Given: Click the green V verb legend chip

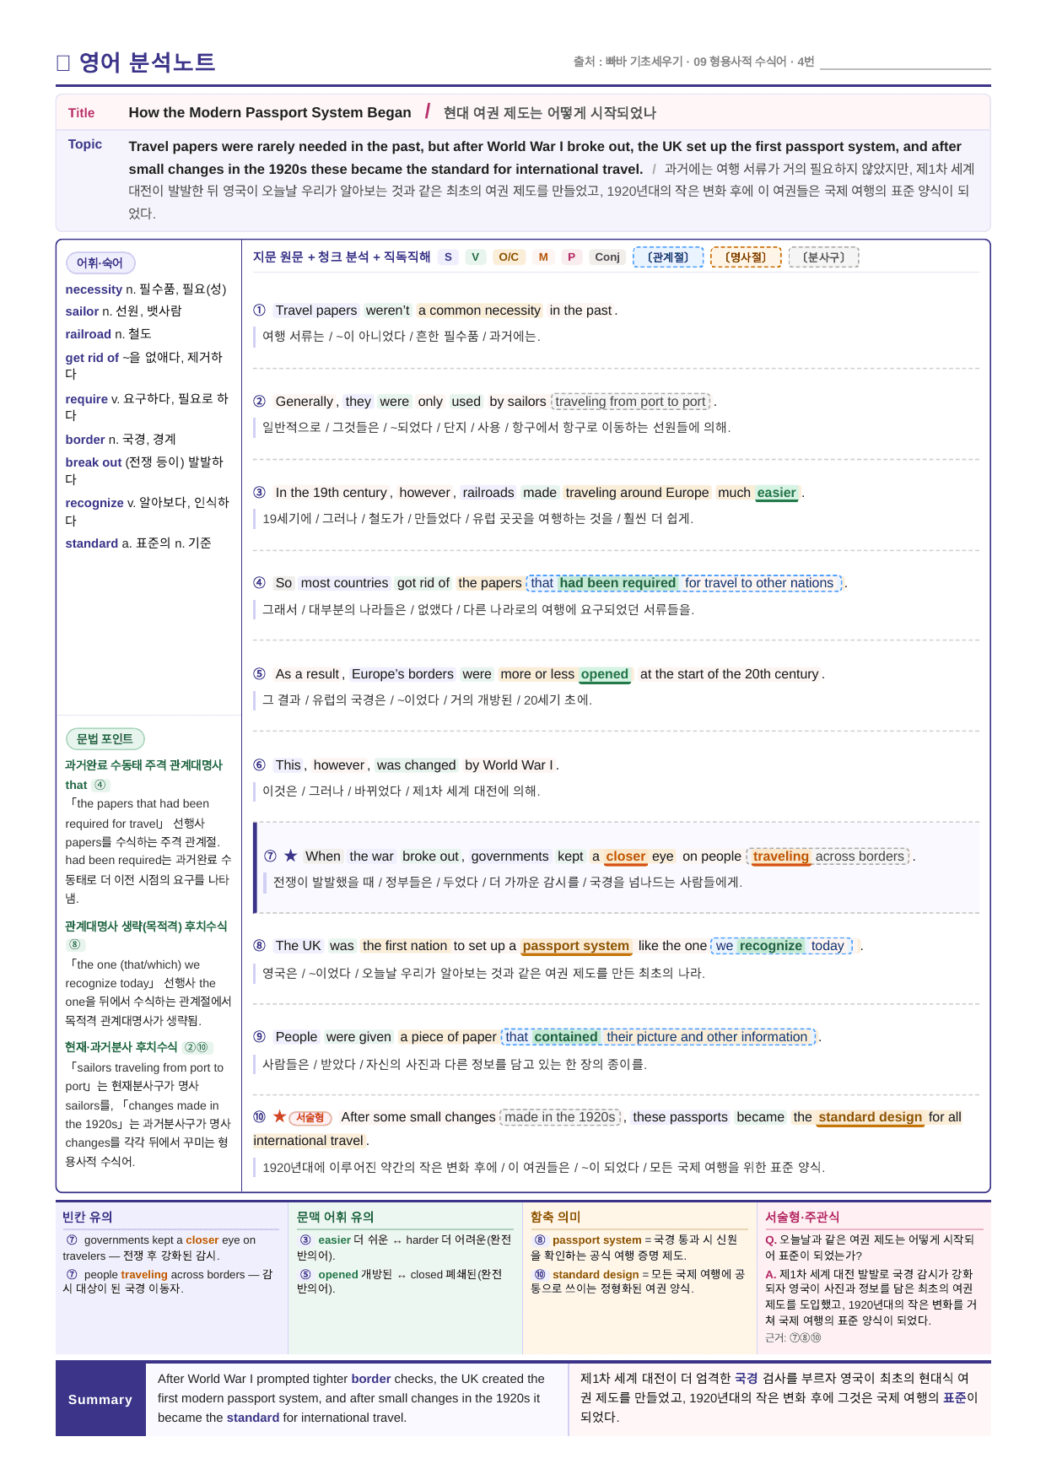Looking at the screenshot, I should click(475, 257).
